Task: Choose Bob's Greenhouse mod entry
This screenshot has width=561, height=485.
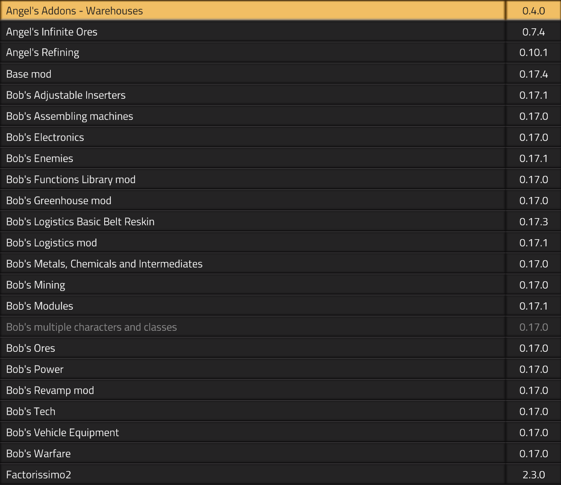Action: click(58, 201)
